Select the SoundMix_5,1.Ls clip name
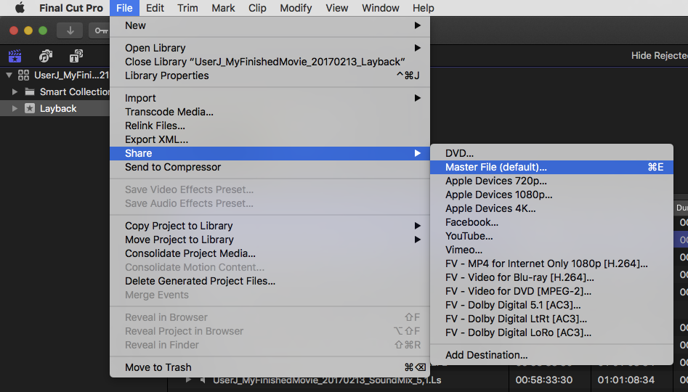Image resolution: width=688 pixels, height=392 pixels. tap(327, 380)
